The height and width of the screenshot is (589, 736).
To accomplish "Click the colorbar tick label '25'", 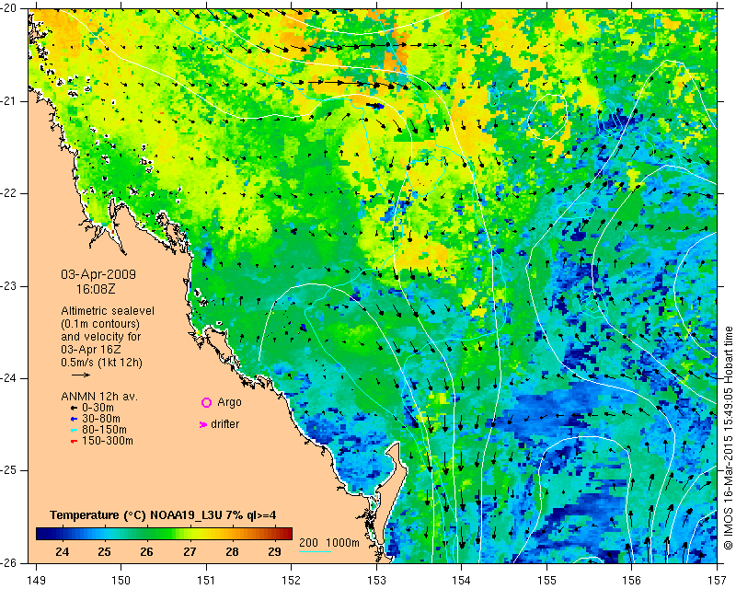I will 104,551.
